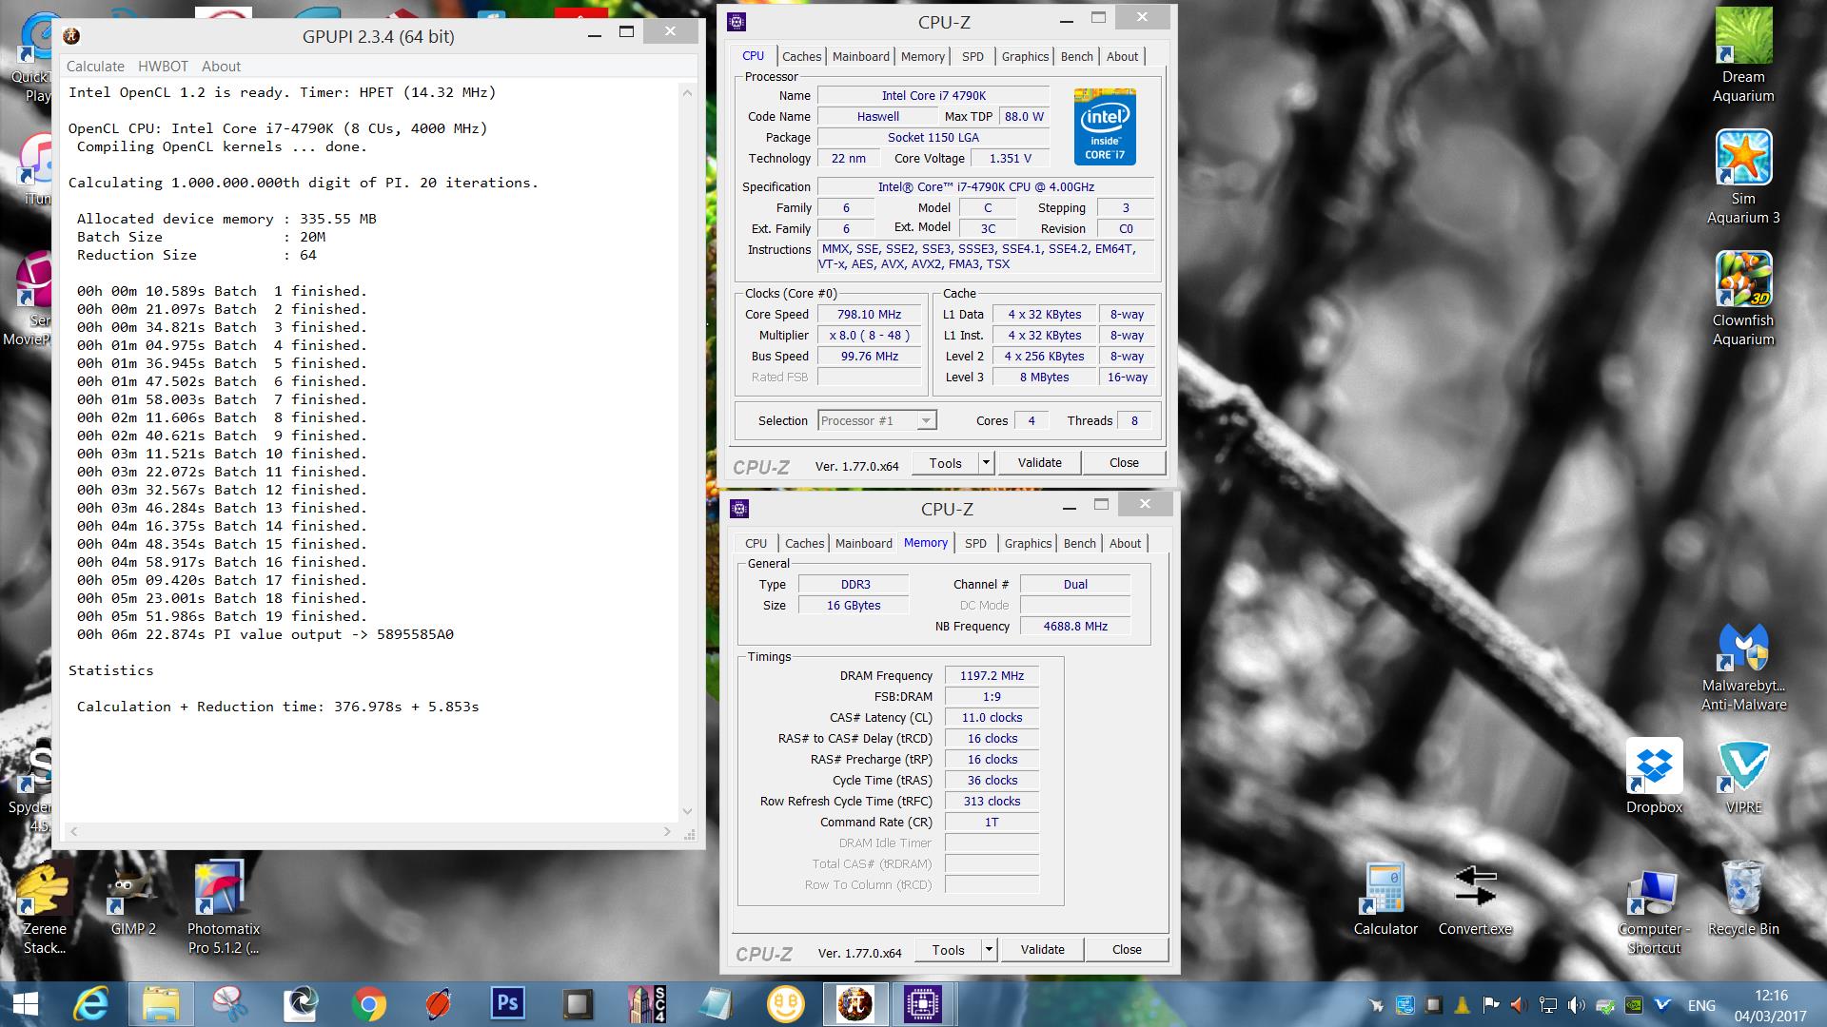The width and height of the screenshot is (1827, 1027).
Task: Open the HWBOT menu in GPUPI
Action: point(163,67)
